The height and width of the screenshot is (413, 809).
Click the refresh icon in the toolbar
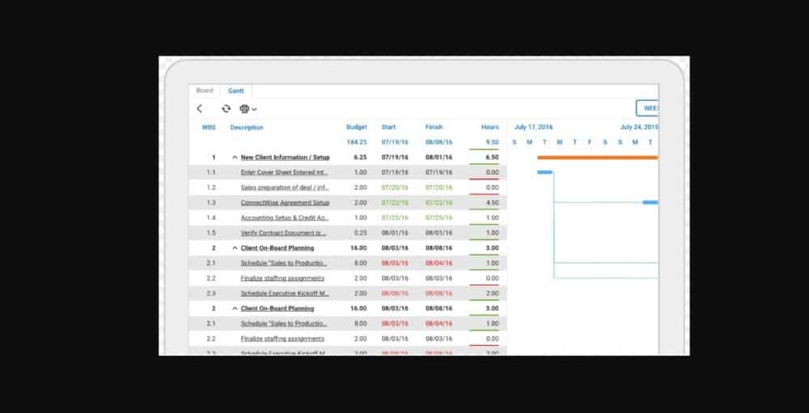[227, 109]
